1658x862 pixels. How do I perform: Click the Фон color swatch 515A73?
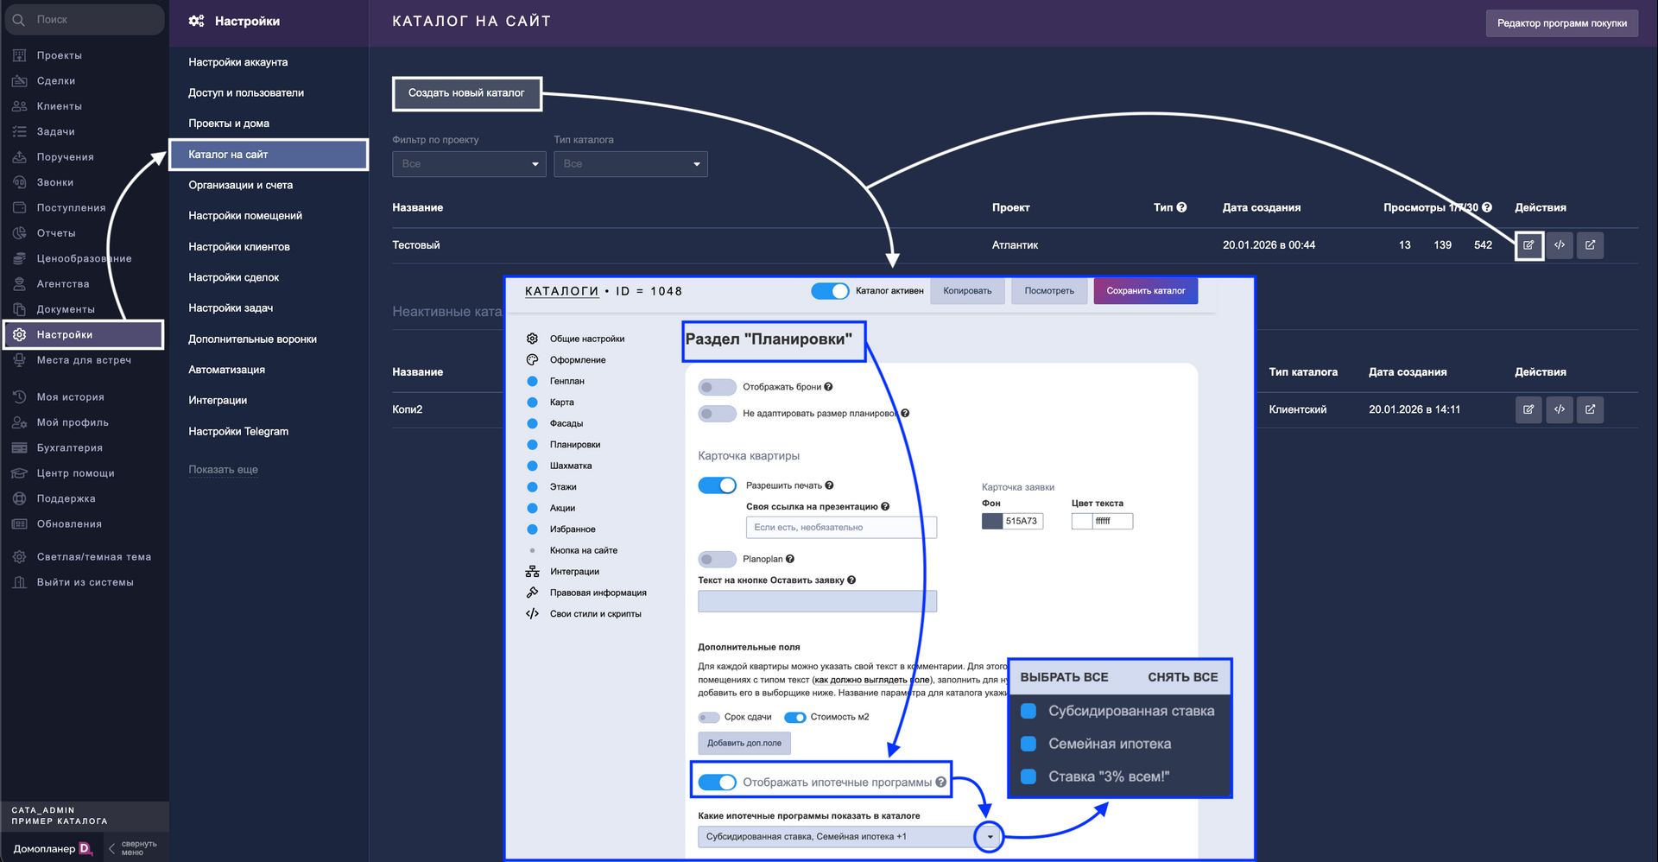[992, 521]
